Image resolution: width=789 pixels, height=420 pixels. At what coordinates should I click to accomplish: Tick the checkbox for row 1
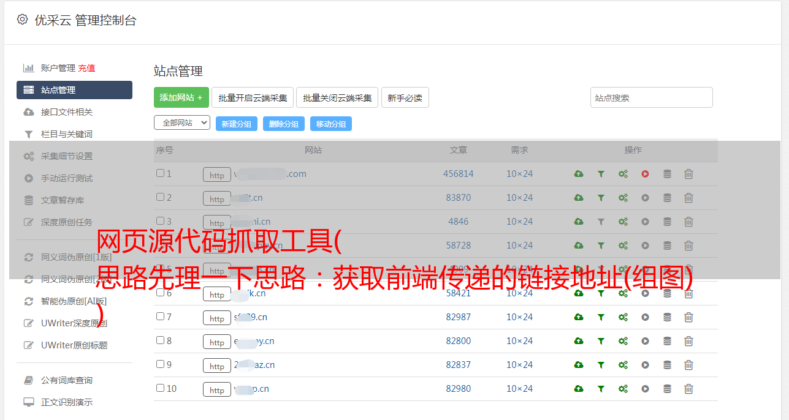coord(160,173)
